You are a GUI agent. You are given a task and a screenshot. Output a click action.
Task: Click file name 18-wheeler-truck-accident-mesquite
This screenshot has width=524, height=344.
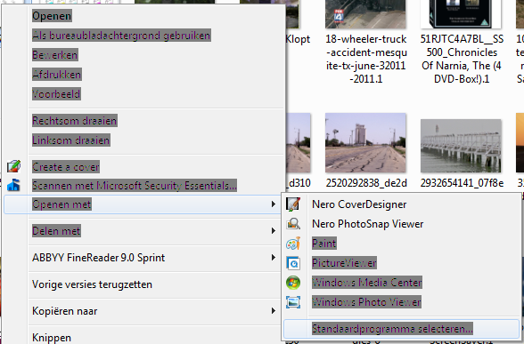tap(366, 59)
